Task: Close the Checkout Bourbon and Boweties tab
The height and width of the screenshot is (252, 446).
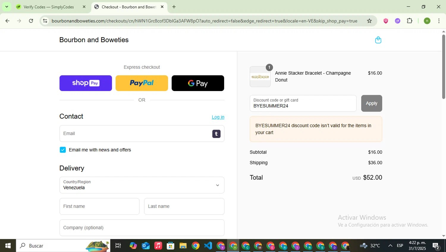Action: (x=162, y=7)
